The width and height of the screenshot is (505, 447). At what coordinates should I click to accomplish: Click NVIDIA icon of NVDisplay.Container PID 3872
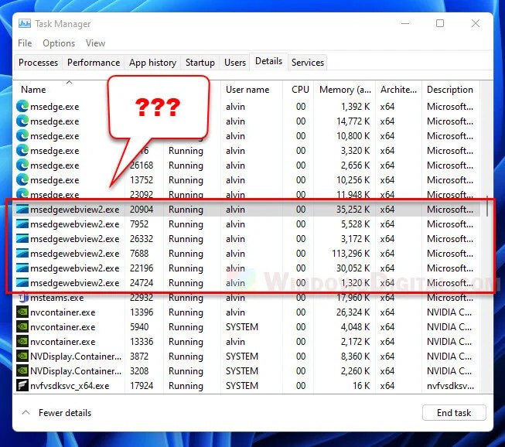[x=22, y=357]
